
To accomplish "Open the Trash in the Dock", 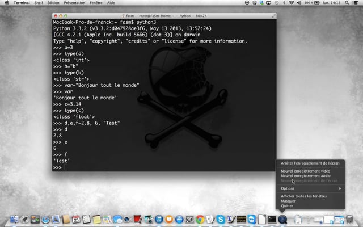I will pos(349,219).
